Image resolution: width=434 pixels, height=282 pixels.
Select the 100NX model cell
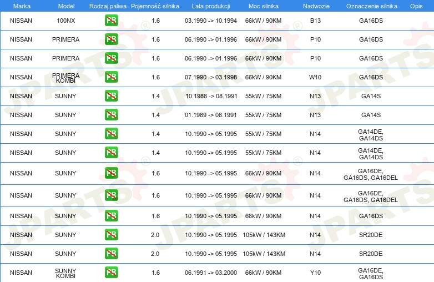click(66, 21)
